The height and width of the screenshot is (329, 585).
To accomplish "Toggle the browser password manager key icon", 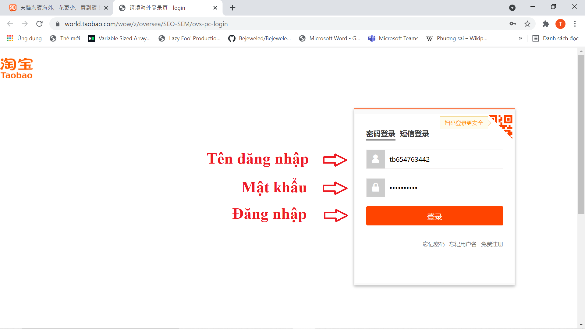I will (513, 24).
